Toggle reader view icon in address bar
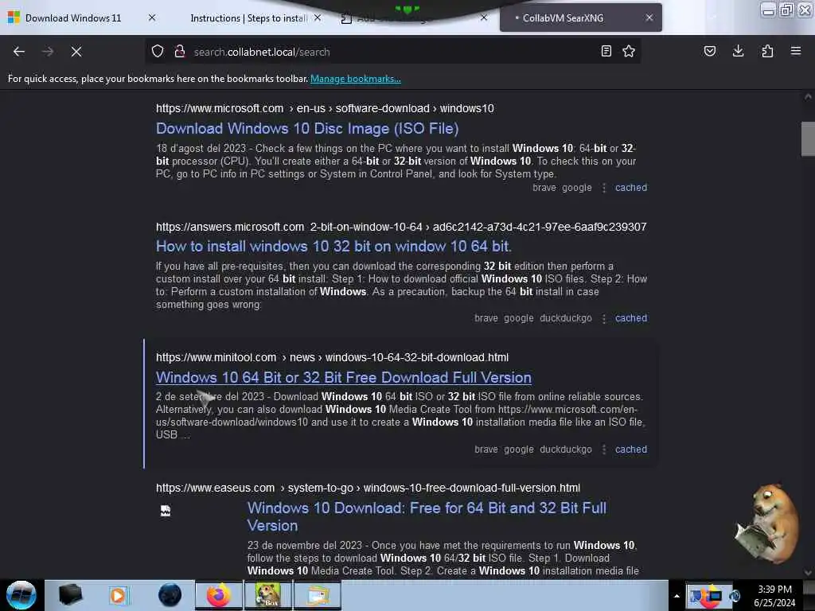The height and width of the screenshot is (611, 815). (606, 51)
